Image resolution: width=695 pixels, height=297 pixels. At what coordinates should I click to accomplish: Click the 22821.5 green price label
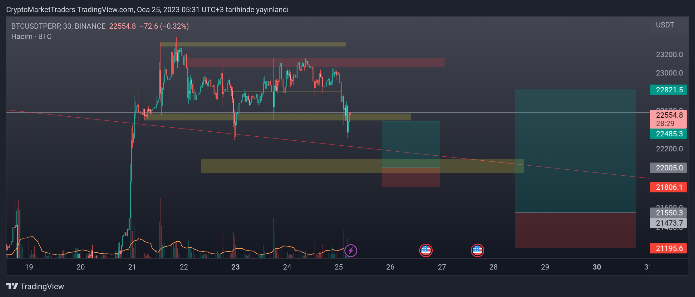pyautogui.click(x=668, y=90)
